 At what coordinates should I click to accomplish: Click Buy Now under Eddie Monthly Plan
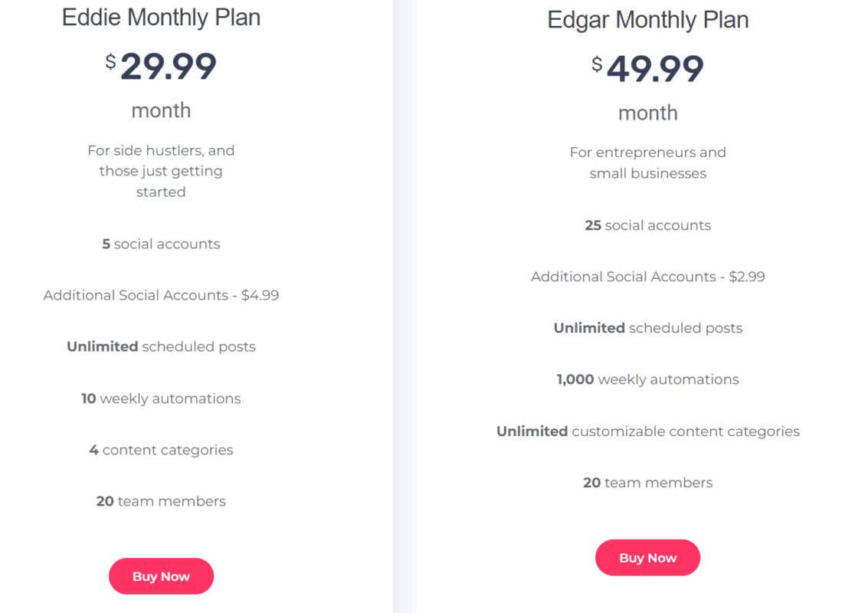(x=161, y=576)
